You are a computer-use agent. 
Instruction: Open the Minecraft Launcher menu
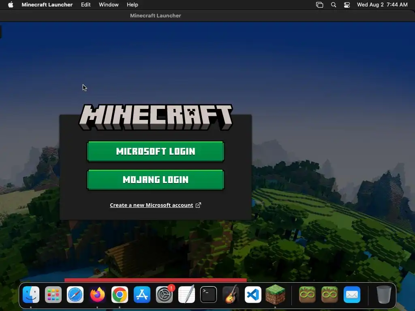(x=47, y=5)
